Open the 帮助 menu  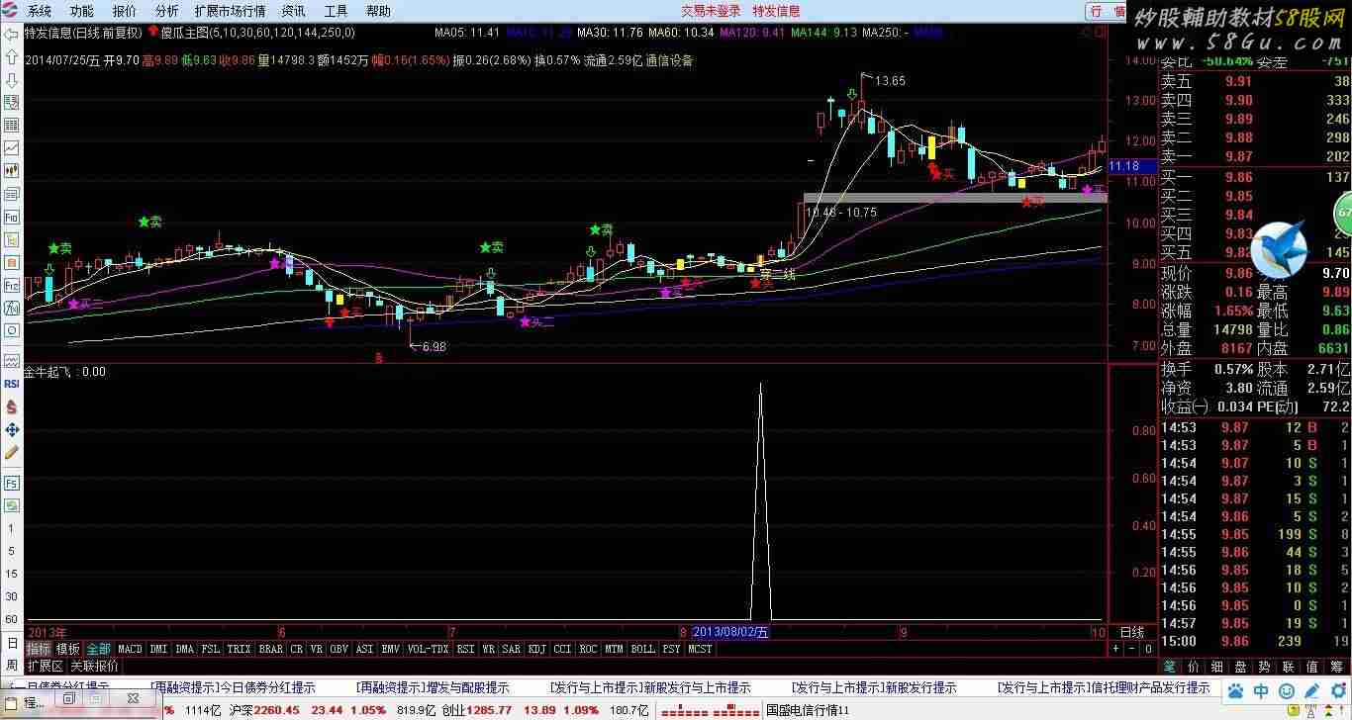click(378, 11)
